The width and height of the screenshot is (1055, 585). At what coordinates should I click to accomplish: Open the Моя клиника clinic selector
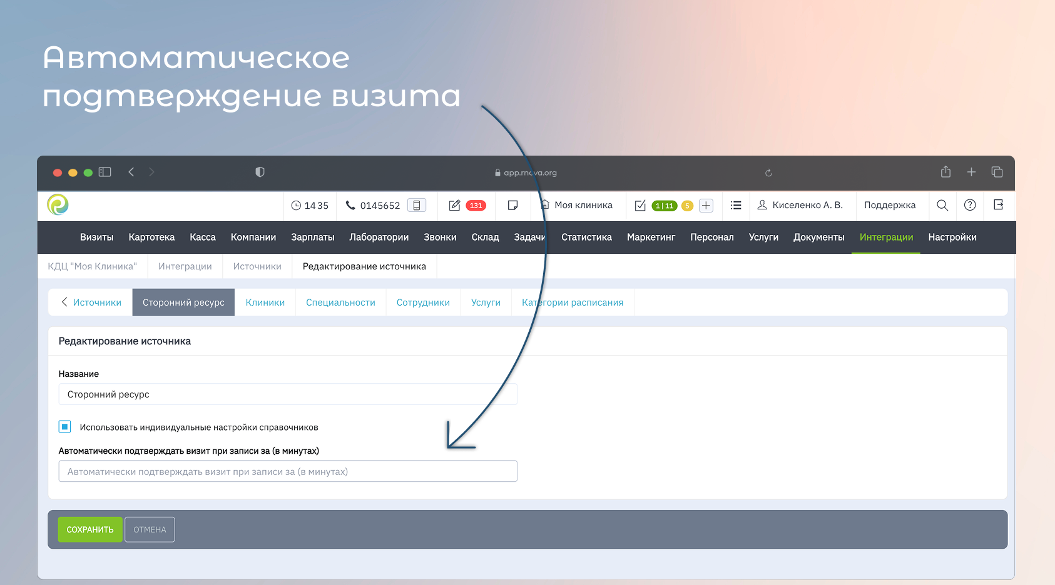coord(577,205)
